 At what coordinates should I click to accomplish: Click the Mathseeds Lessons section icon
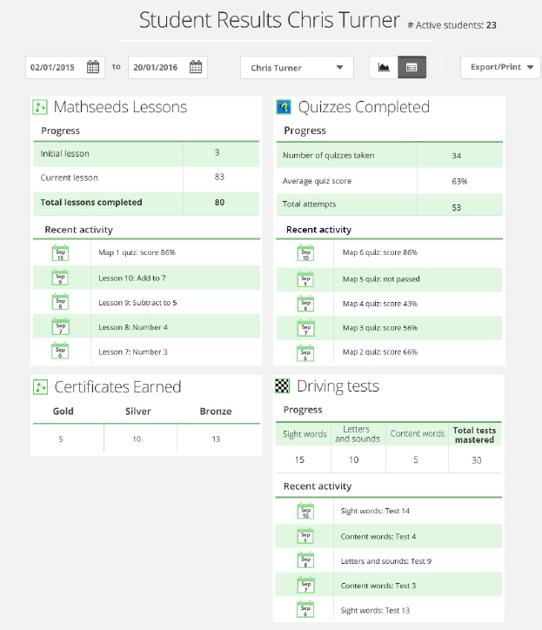(40, 108)
